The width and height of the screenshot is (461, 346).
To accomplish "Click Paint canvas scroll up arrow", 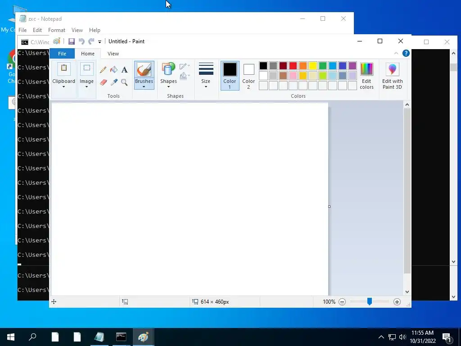I will pyautogui.click(x=407, y=105).
